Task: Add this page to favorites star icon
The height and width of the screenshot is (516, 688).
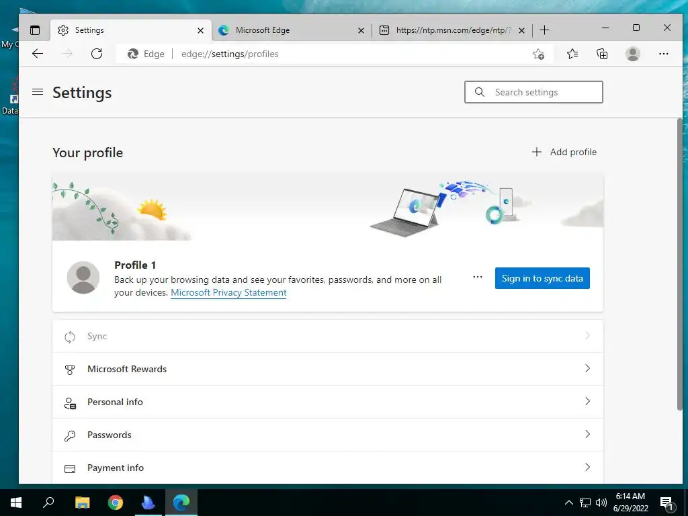Action: [x=538, y=54]
